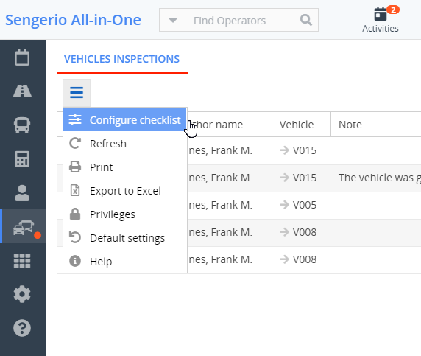Choose Privileges from menu
This screenshot has width=421, height=356.
pyautogui.click(x=125, y=214)
